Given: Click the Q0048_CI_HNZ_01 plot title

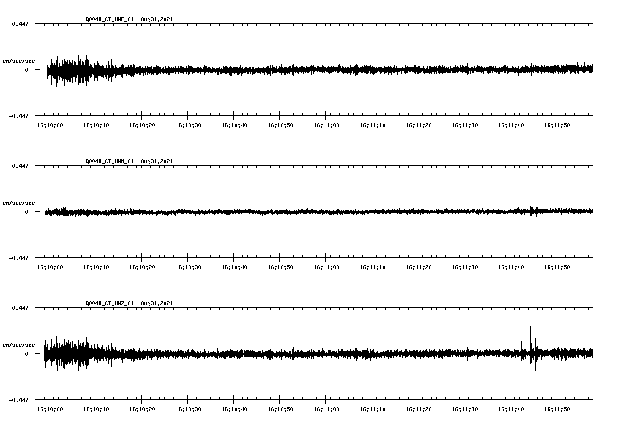Looking at the screenshot, I should tap(129, 303).
